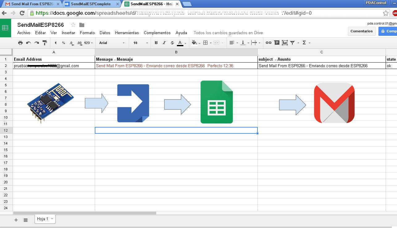Click the ESP8266 module image

click(x=51, y=103)
